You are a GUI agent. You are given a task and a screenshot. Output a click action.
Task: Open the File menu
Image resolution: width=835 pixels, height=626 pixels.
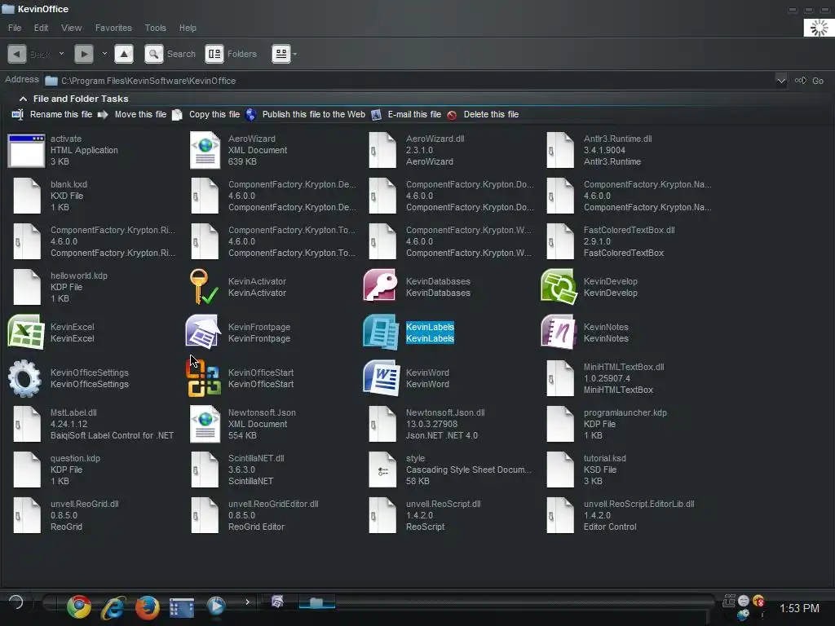(15, 28)
